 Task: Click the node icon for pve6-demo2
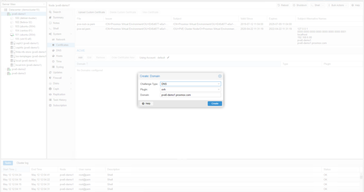click(x=9, y=69)
